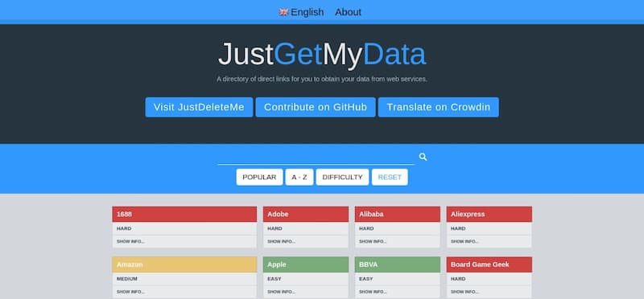644x299 pixels.
Task: Click the UK flag icon
Action: point(284,12)
